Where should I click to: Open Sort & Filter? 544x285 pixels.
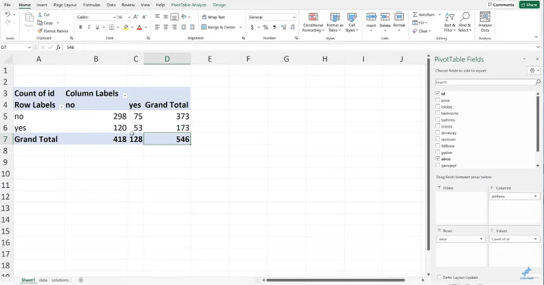click(x=449, y=22)
